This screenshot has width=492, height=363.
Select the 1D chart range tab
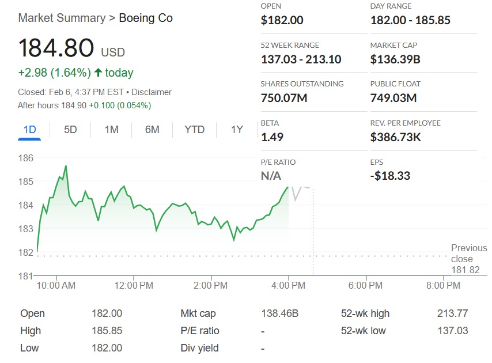click(29, 130)
